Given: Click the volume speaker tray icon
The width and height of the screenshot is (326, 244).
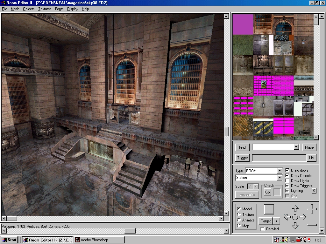Looking at the screenshot, I should [287, 240].
